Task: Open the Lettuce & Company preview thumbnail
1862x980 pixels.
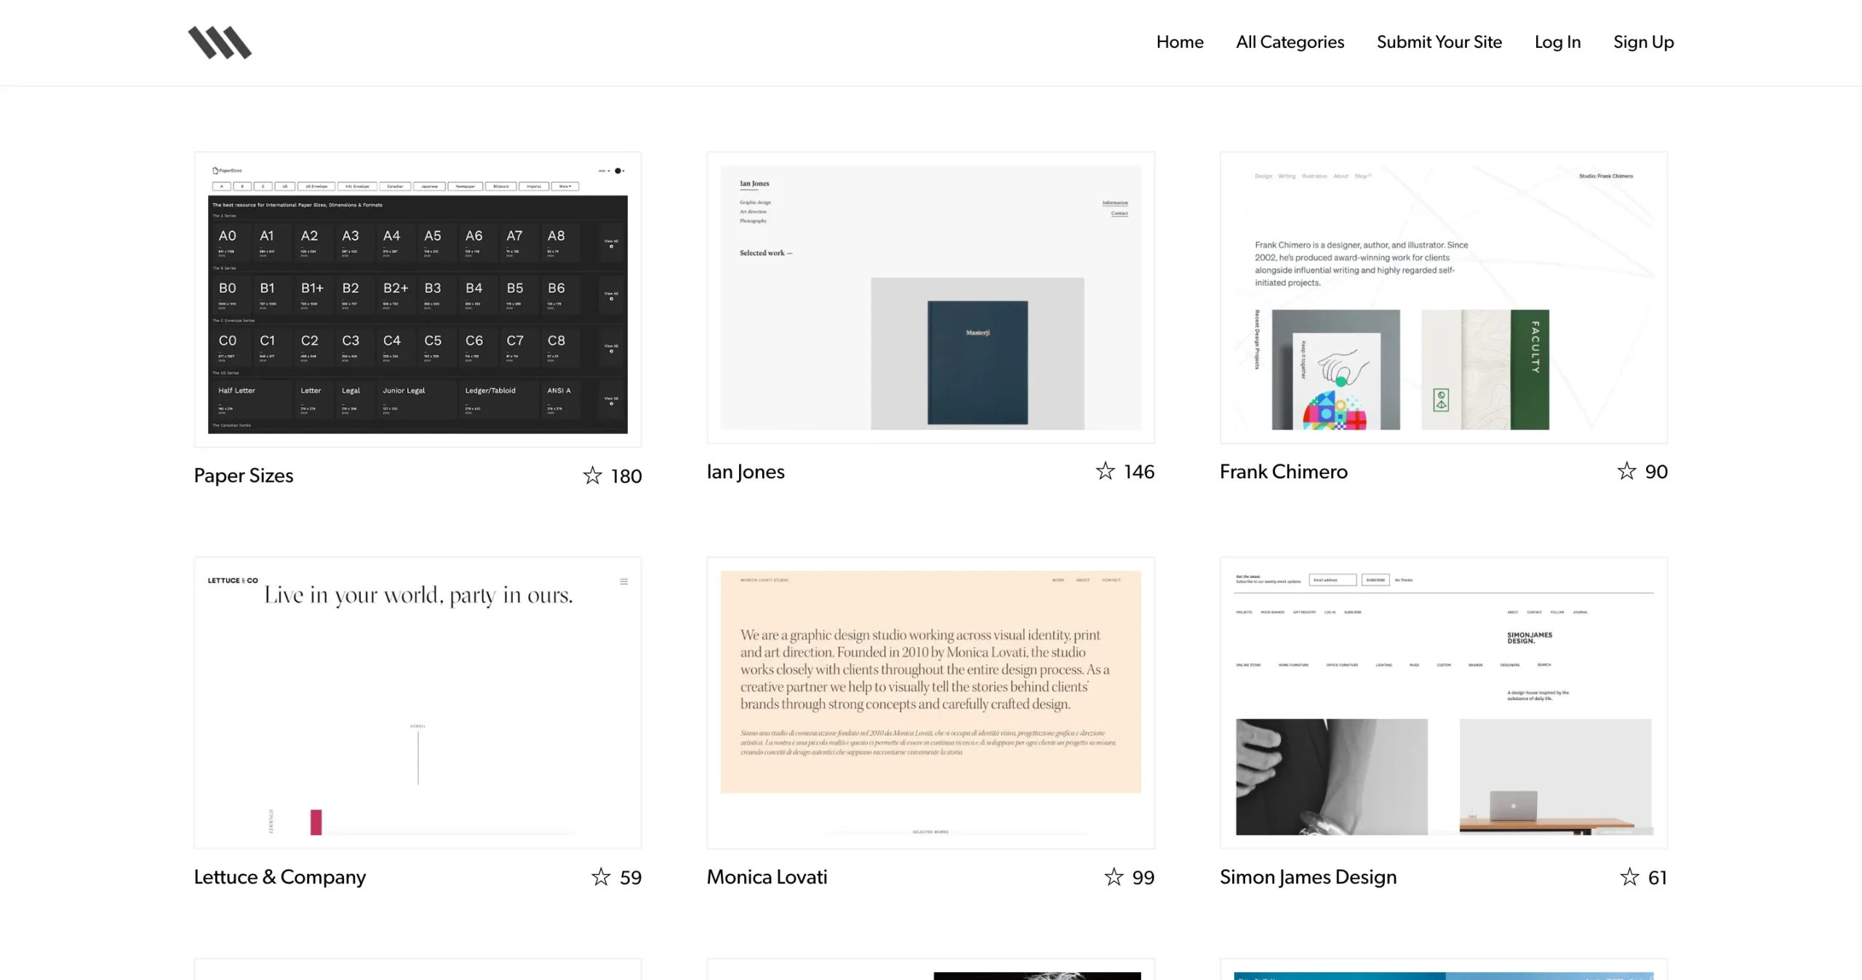Action: [417, 703]
